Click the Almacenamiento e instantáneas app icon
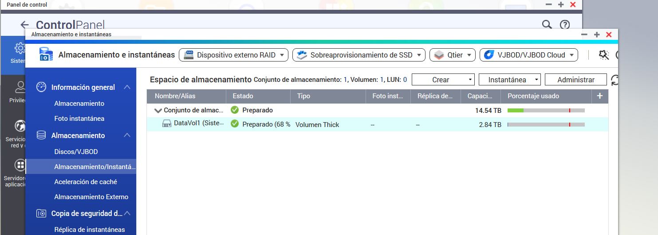This screenshot has height=235, width=658. [46, 55]
